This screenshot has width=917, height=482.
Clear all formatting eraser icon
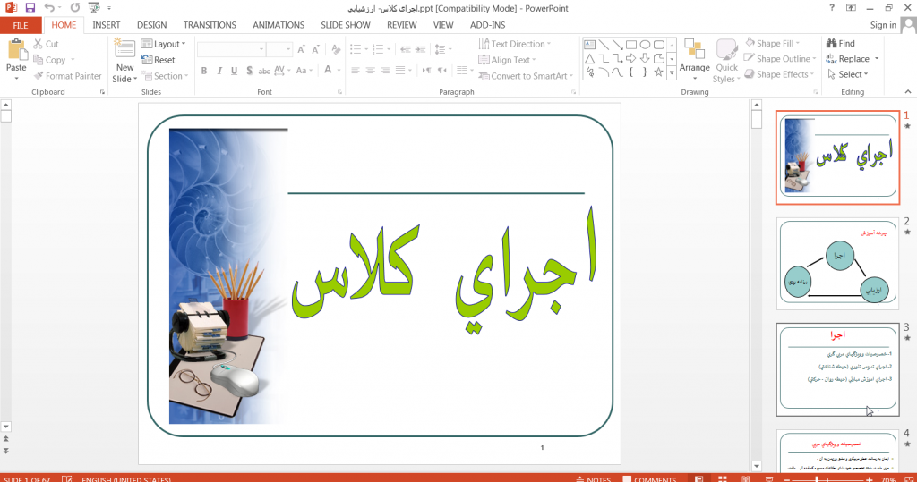pos(336,50)
